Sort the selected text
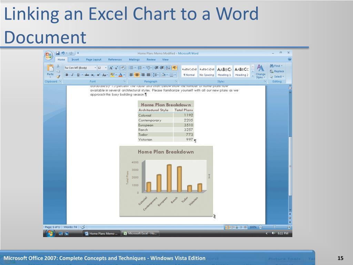 click(168, 68)
